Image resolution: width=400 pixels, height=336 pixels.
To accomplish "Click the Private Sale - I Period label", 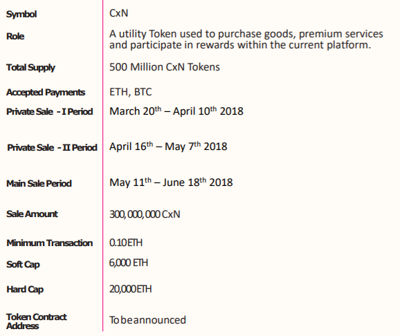I will (x=50, y=112).
